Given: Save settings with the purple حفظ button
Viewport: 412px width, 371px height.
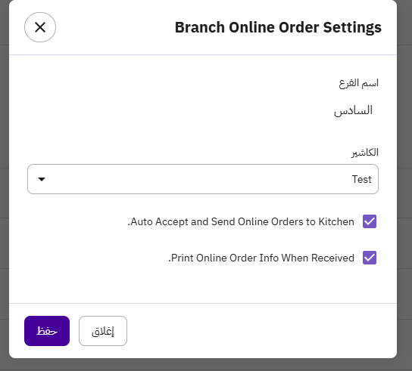Looking at the screenshot, I should tap(47, 331).
